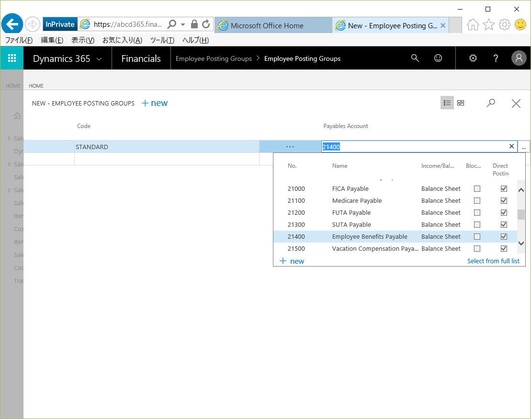
Task: Click the STANDARD code cell
Action: [167, 147]
